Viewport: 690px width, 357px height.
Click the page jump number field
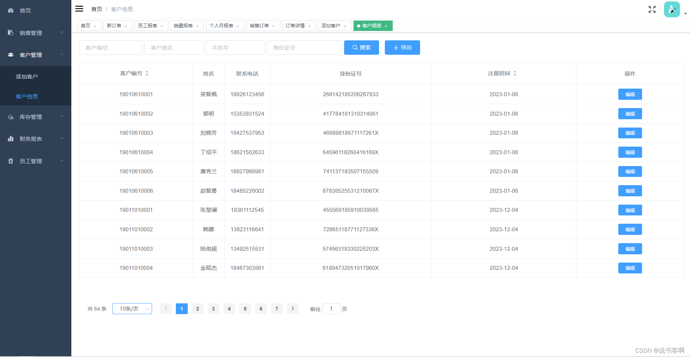pos(331,309)
